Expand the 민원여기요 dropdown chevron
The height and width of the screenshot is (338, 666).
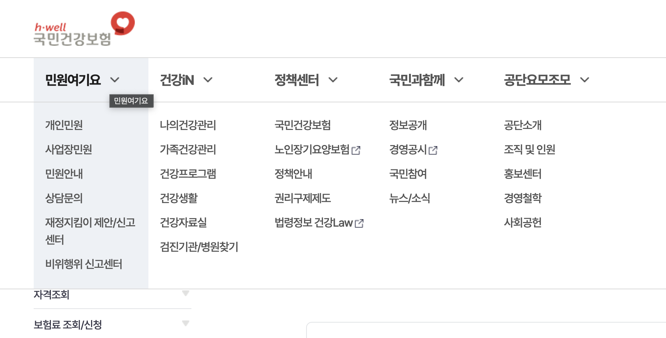pyautogui.click(x=115, y=80)
